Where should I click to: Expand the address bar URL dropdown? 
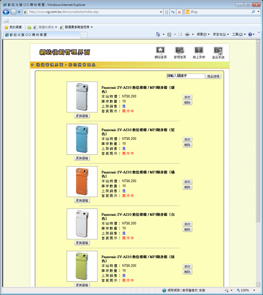pos(161,12)
